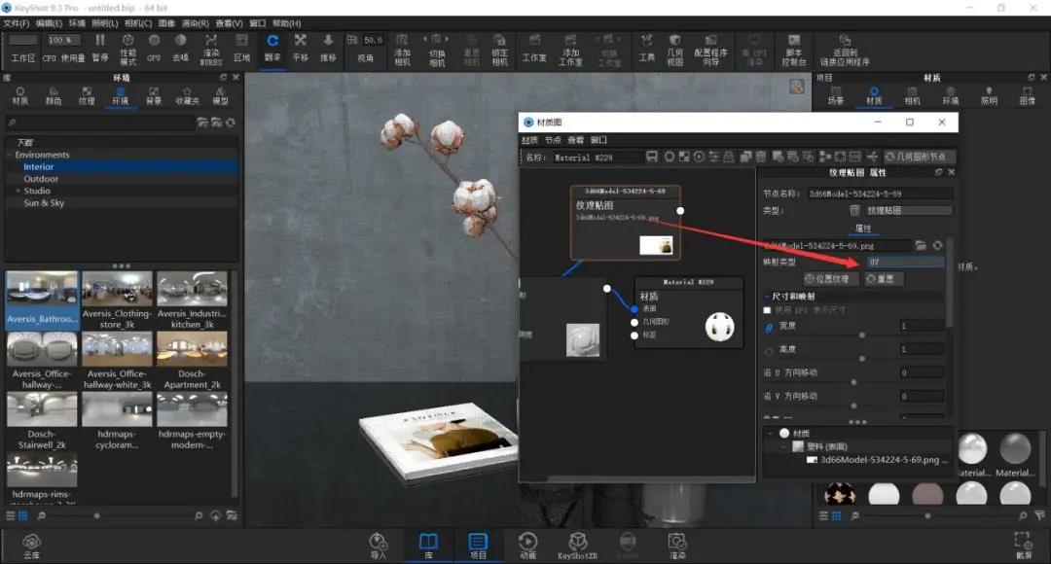This screenshot has height=564, width=1051.
Task: Open the 配置程序向导 configurator wizard icon
Action: coord(711,50)
